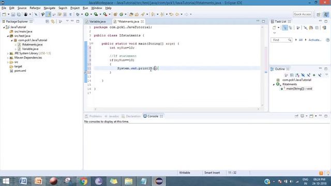Image resolution: width=331 pixels, height=186 pixels.
Task: Click the Eclipse icon in taskbar
Action: [159, 181]
